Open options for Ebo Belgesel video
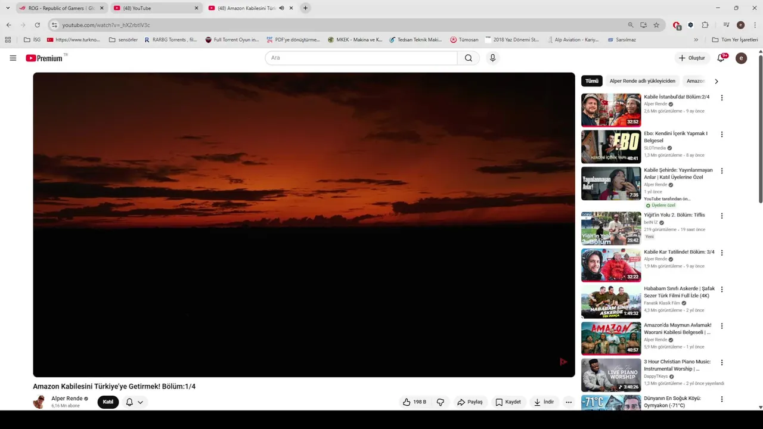763x429 pixels. 721,135
